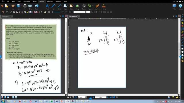Click the green circle icon in taskbar
Screen dimensions: 184x103
(52, 101)
